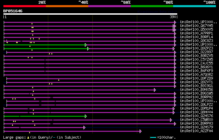Select the green ~80% identity legend bar

(152, 6)
